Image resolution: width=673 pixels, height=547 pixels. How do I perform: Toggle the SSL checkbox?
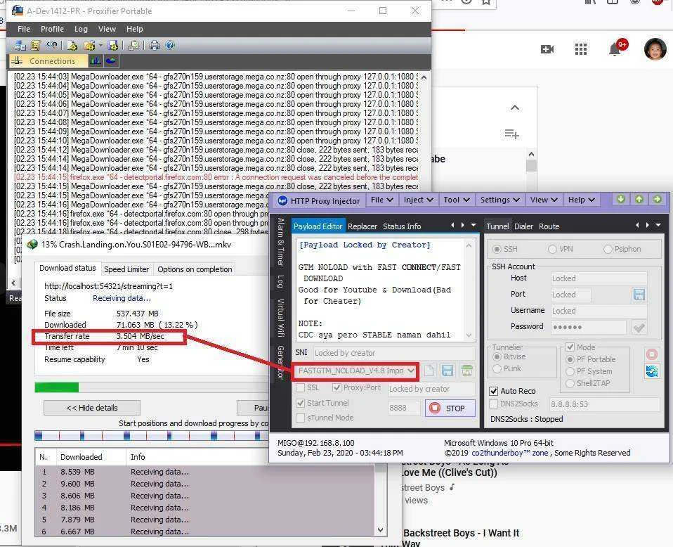(301, 387)
